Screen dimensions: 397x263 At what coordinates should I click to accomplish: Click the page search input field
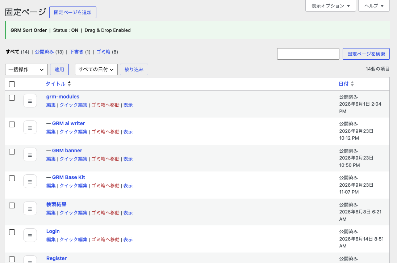tap(308, 54)
